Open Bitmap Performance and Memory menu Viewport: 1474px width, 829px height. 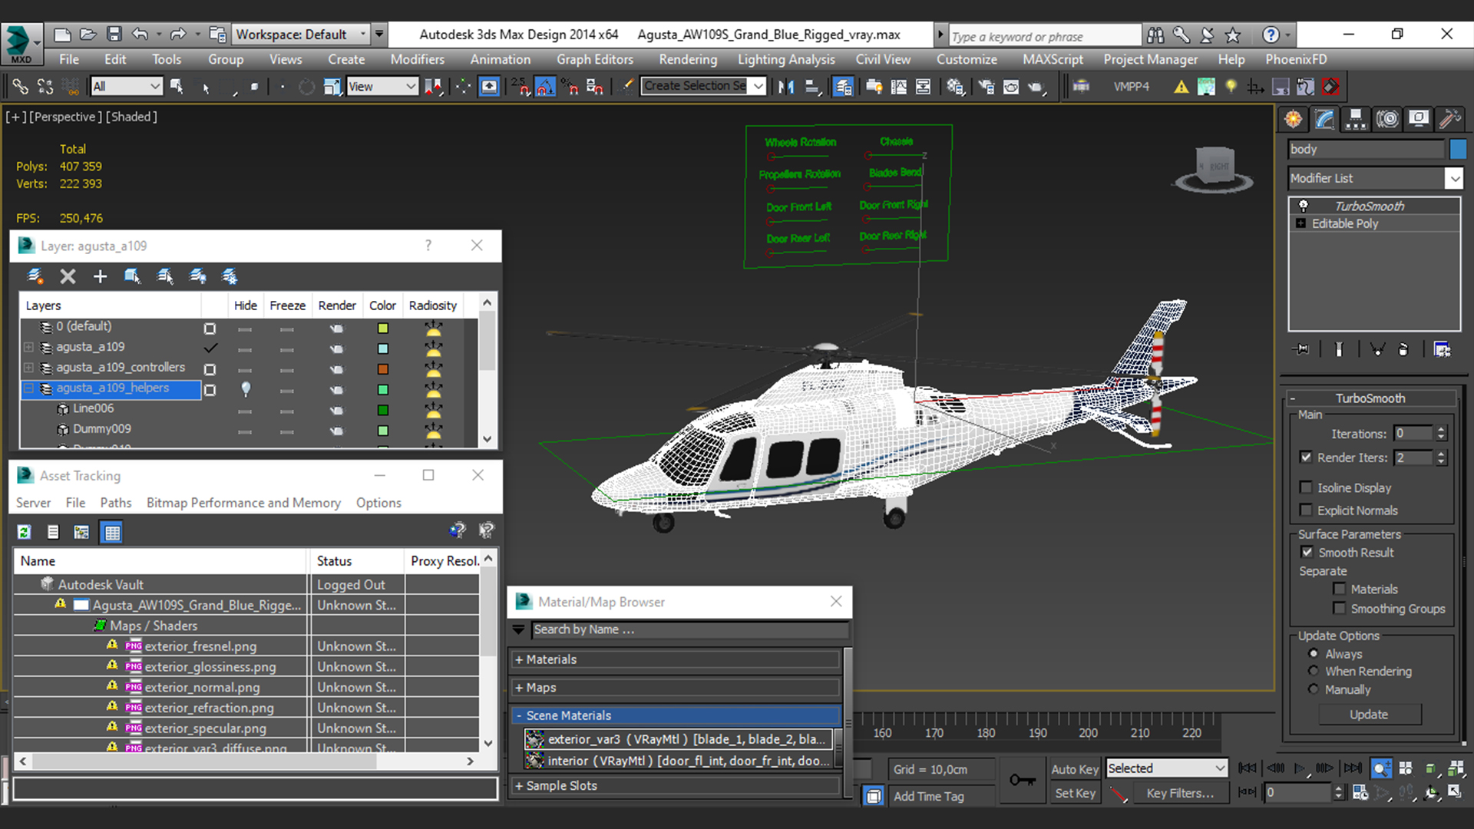click(x=243, y=503)
